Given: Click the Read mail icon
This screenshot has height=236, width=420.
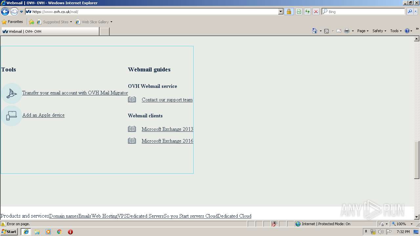Looking at the screenshot, I should click(339, 31).
